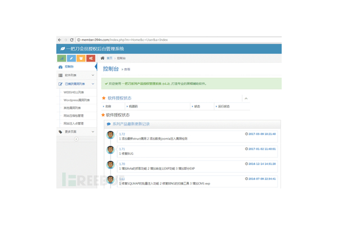Expand the 更多页面 chevron
Image resolution: width=338 pixels, height=225 pixels.
[x=93, y=132]
